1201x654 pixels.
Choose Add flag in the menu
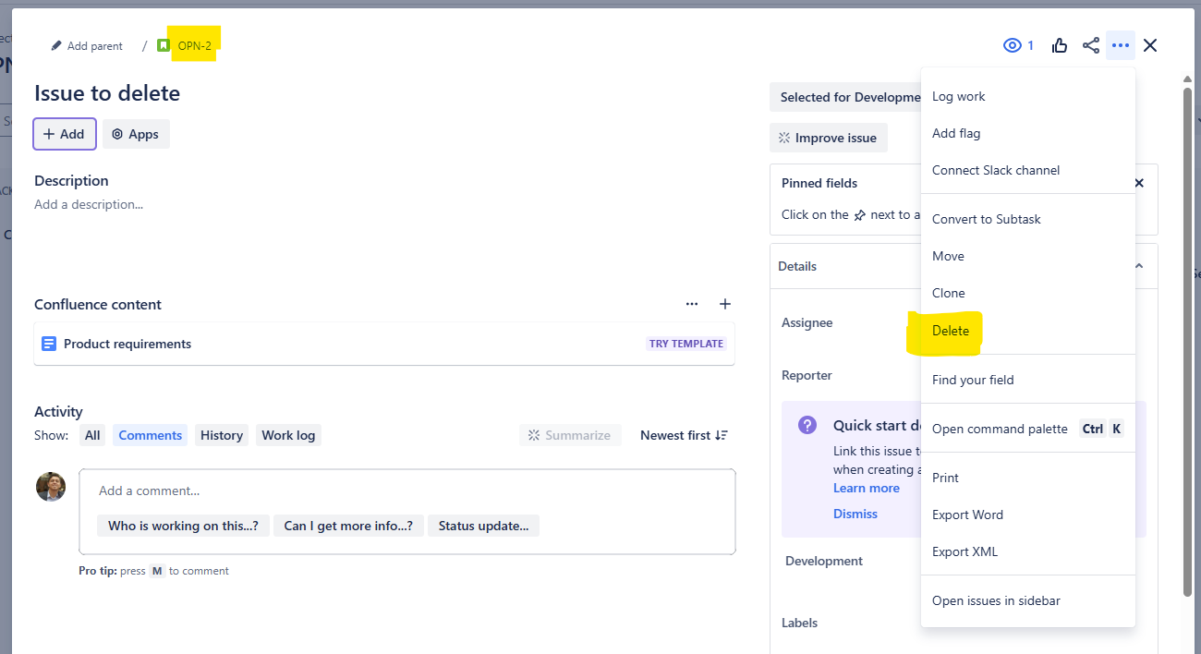[x=1027, y=133]
